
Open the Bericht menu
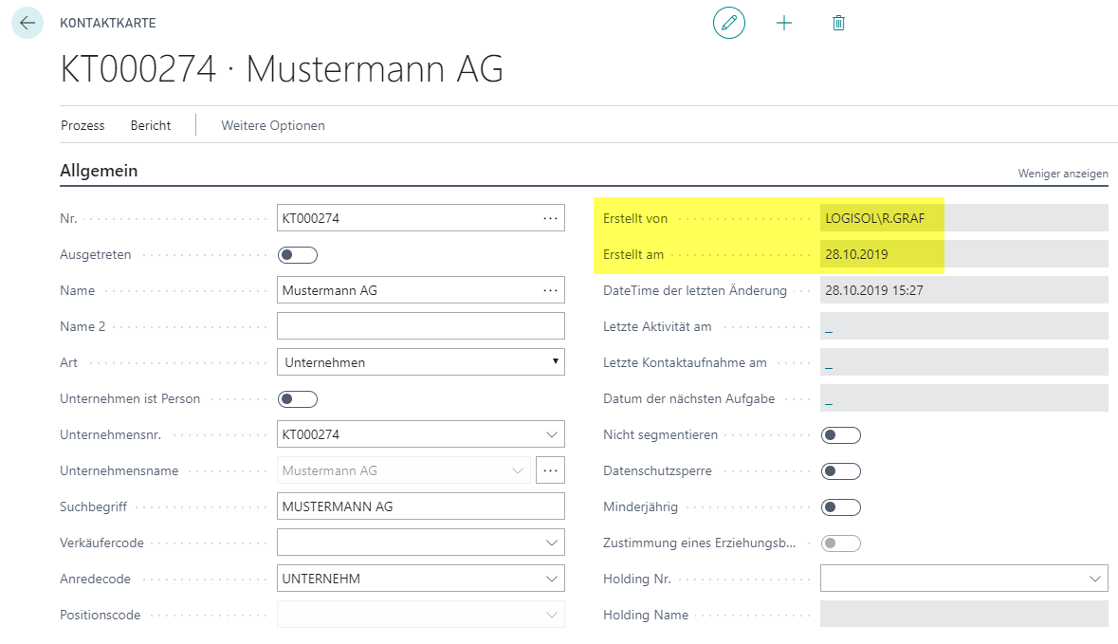pyautogui.click(x=151, y=125)
